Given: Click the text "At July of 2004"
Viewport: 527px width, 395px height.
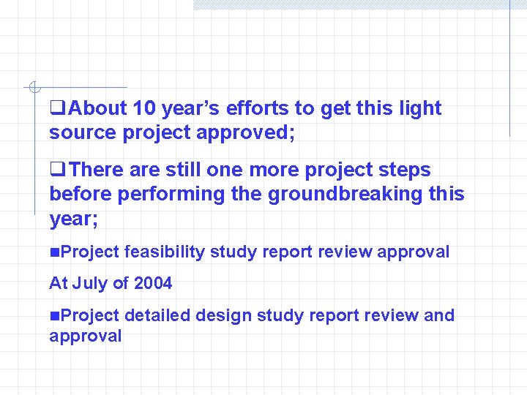Looking at the screenshot, I should (111, 283).
